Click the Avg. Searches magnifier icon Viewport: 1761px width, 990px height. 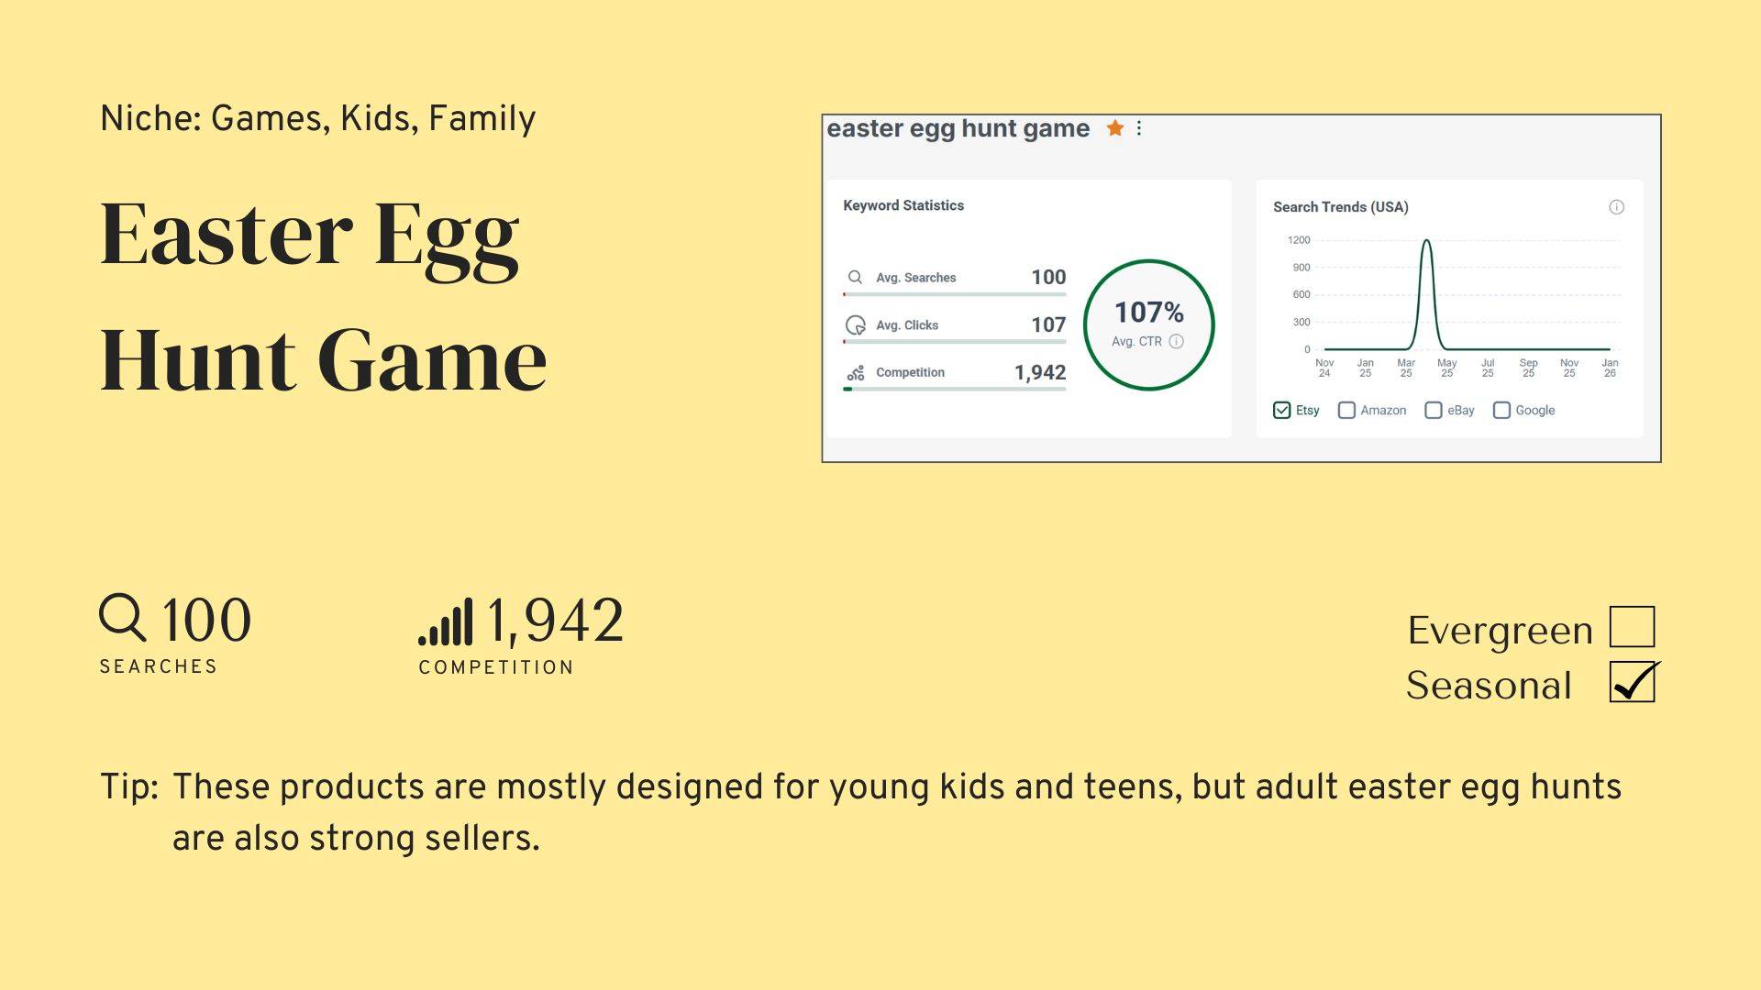pos(855,277)
